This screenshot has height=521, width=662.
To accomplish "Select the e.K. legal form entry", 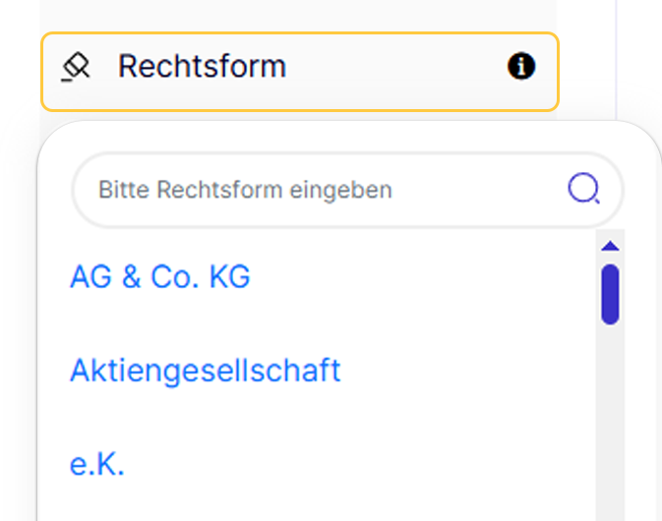I will point(97,464).
